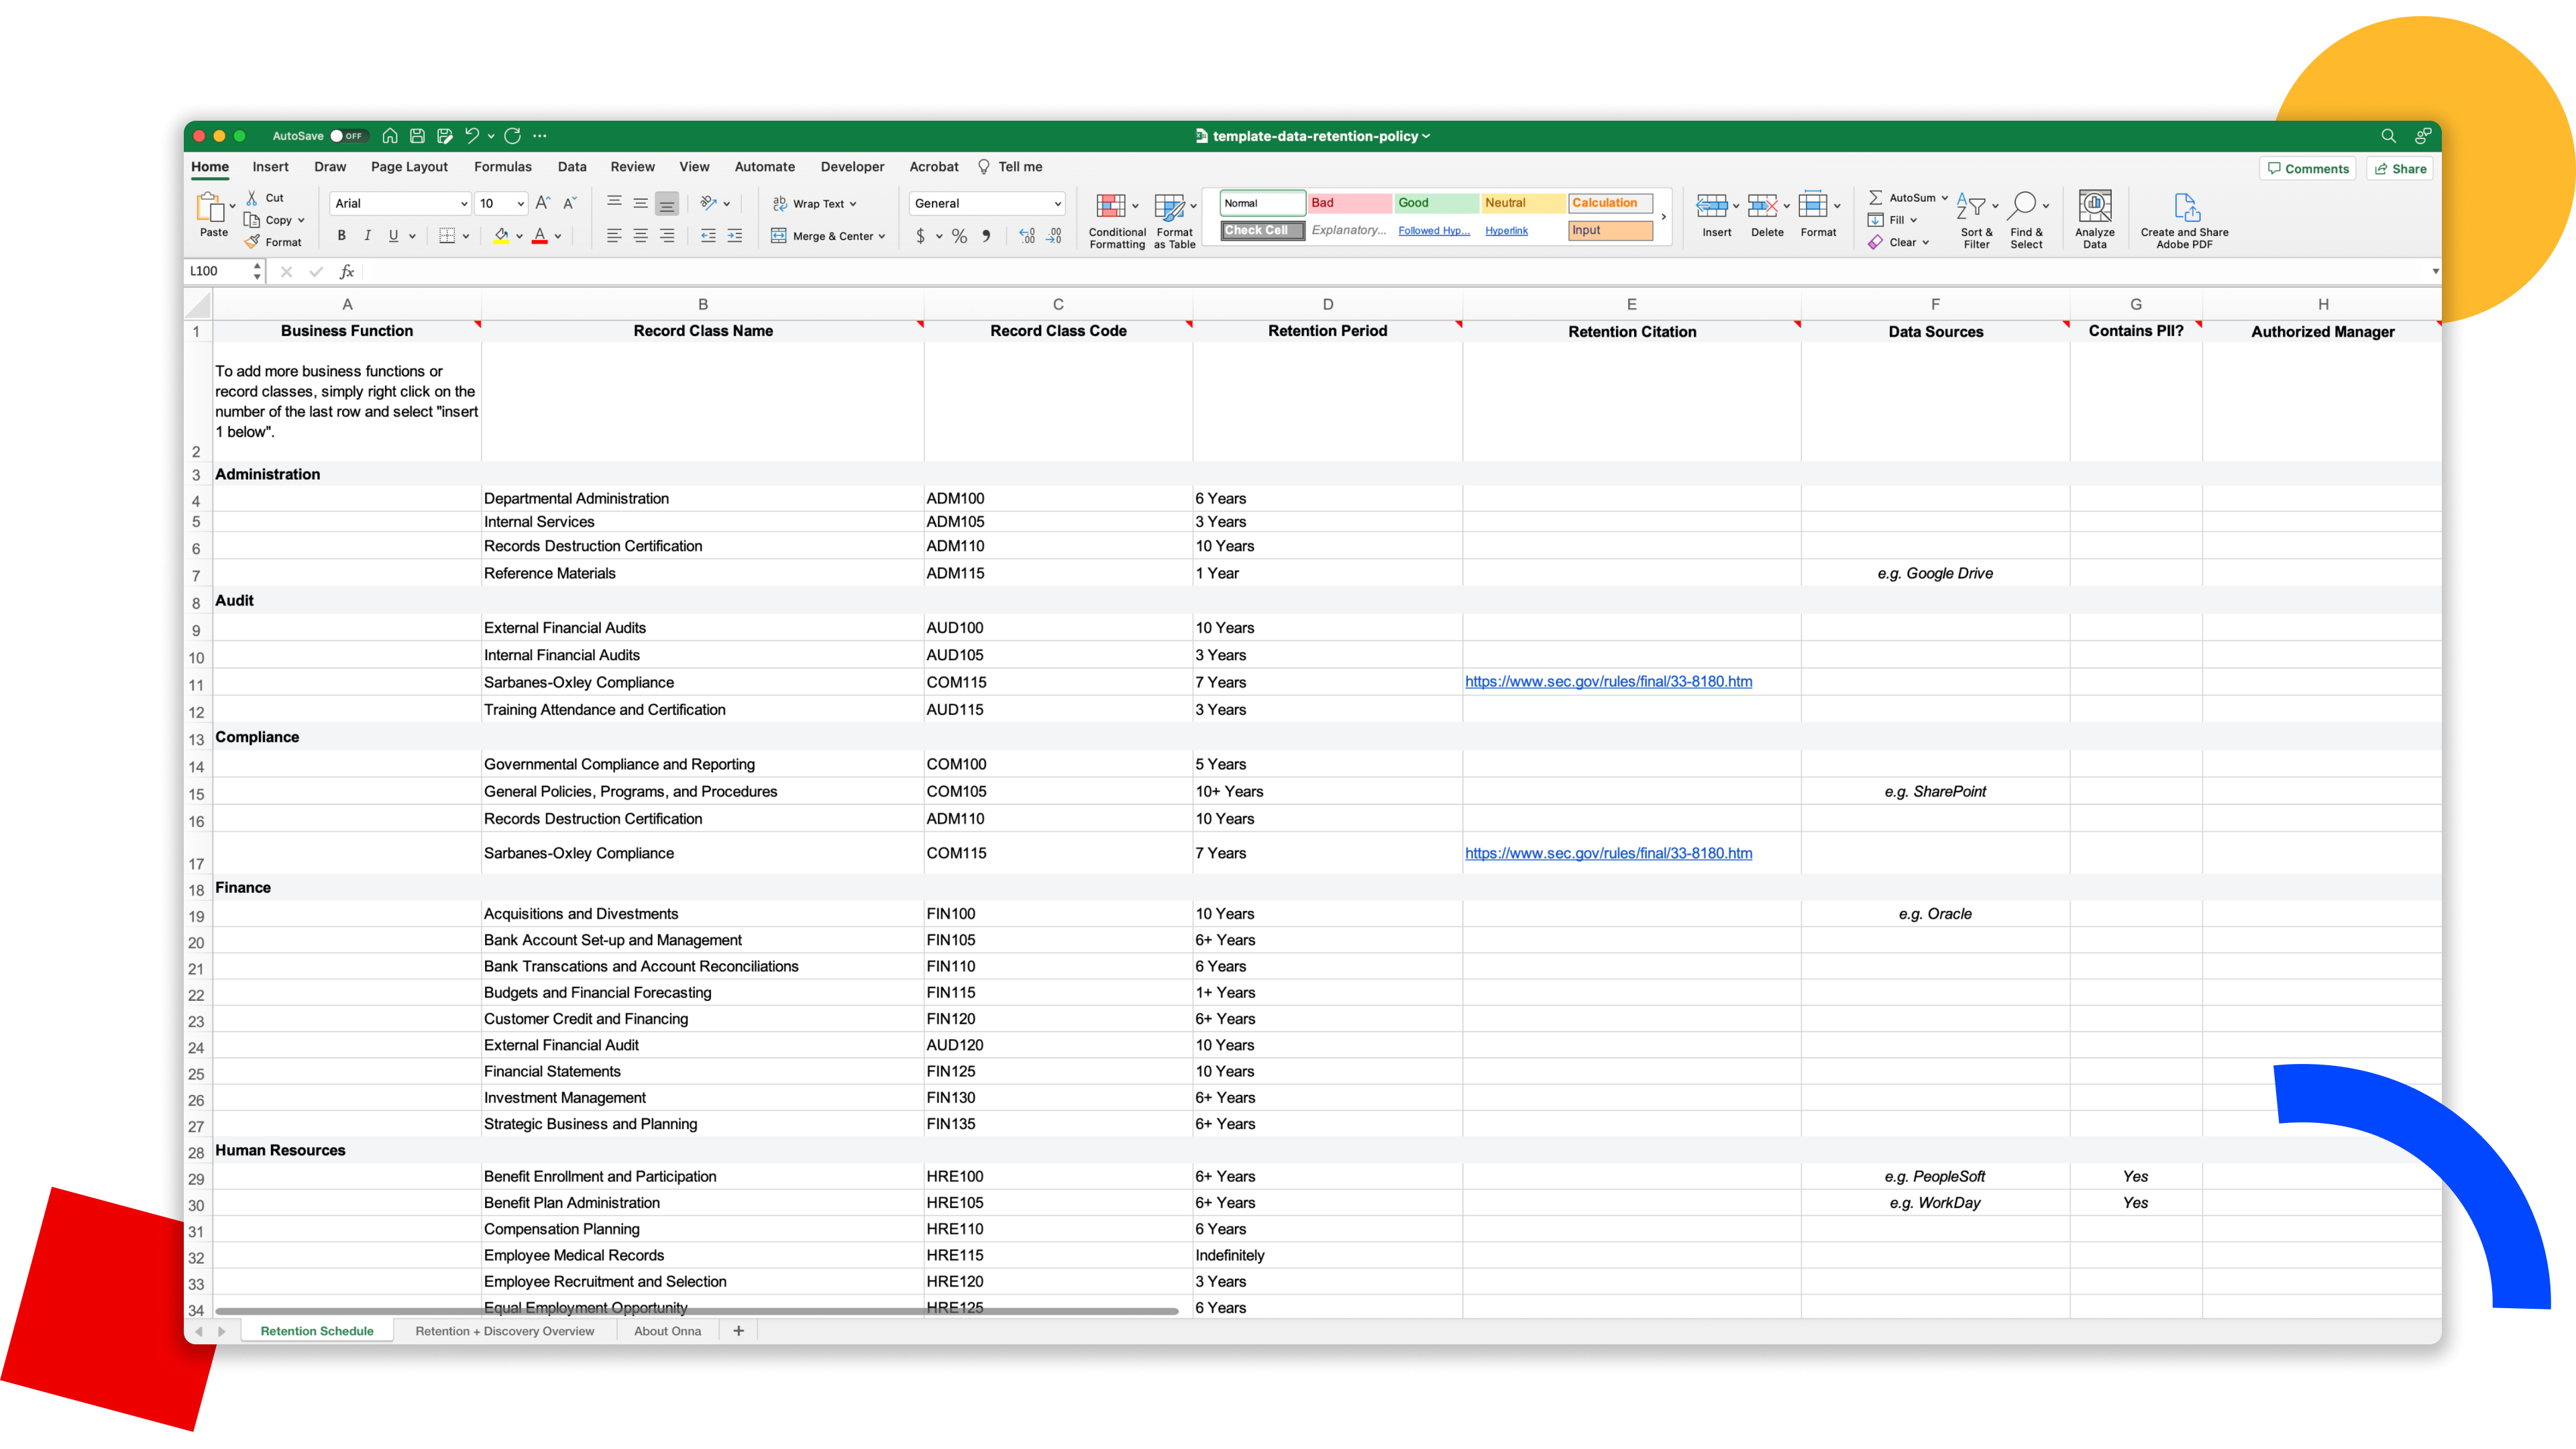Click the Fill Color bucket swatch
This screenshot has height=1449, width=2576.
[x=501, y=236]
